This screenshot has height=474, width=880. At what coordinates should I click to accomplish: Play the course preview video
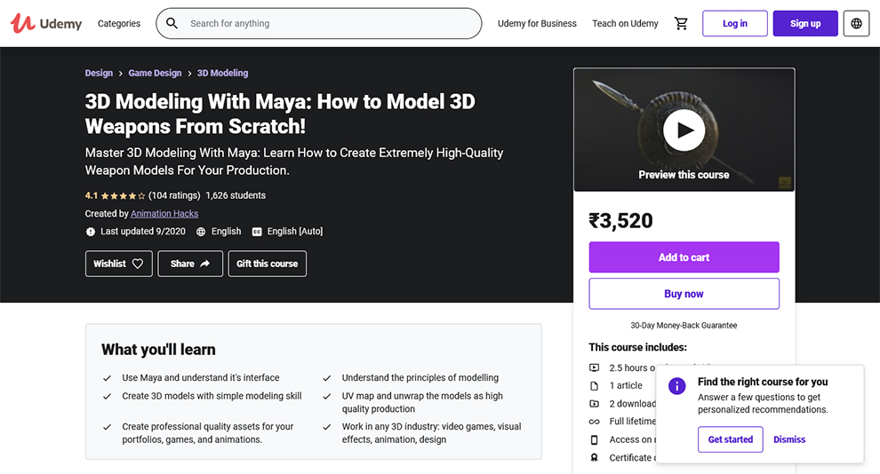(x=684, y=130)
